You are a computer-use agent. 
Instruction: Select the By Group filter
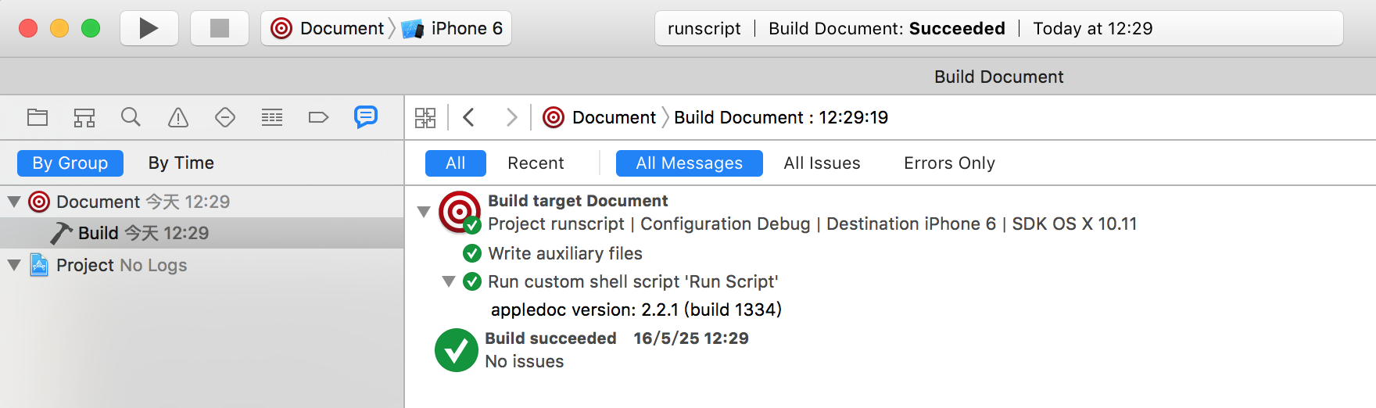70,163
